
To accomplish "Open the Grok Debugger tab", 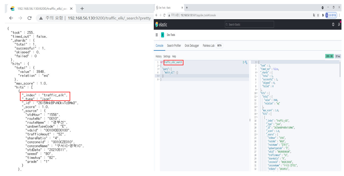I will click(192, 46).
